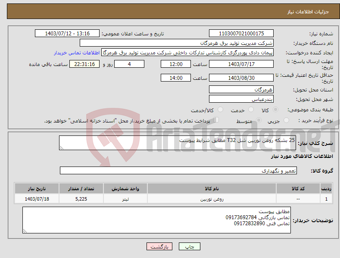The height and width of the screenshot is (258, 340).
Task: Click the گروه کالا label
Action: tap(322, 171)
